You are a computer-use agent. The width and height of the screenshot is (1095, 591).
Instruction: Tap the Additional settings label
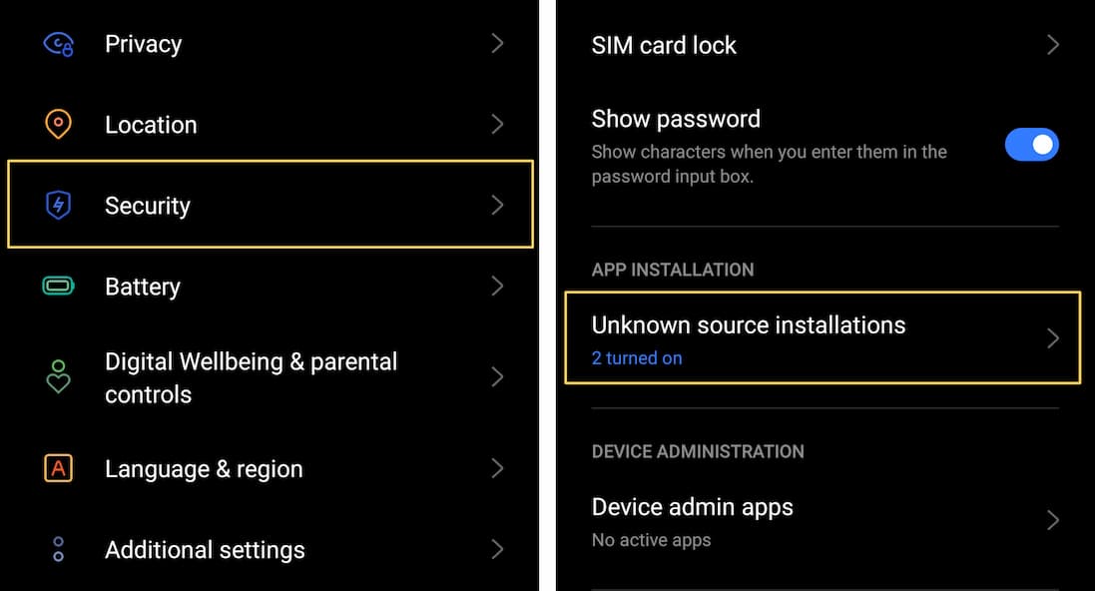pos(205,550)
